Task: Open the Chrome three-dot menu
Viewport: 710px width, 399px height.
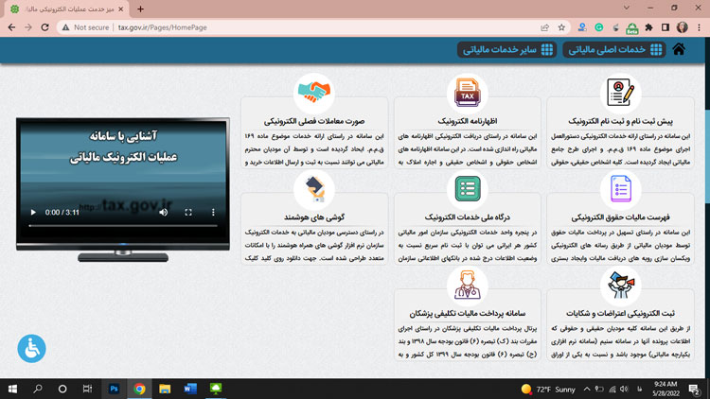Action: coord(699,27)
